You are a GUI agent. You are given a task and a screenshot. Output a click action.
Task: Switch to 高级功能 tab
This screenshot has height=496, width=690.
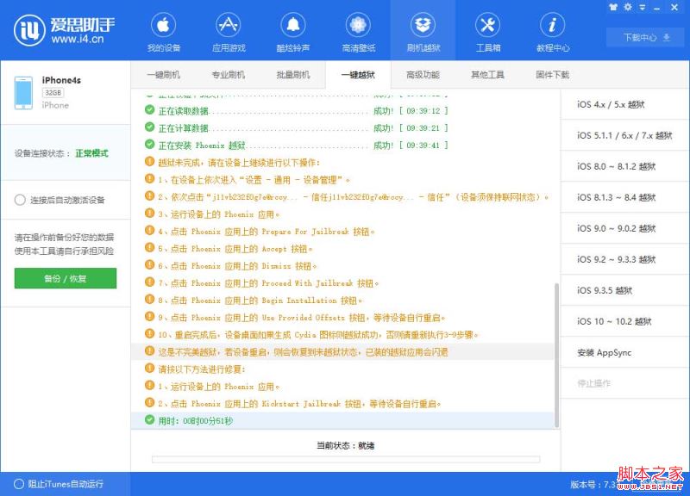[x=423, y=75]
